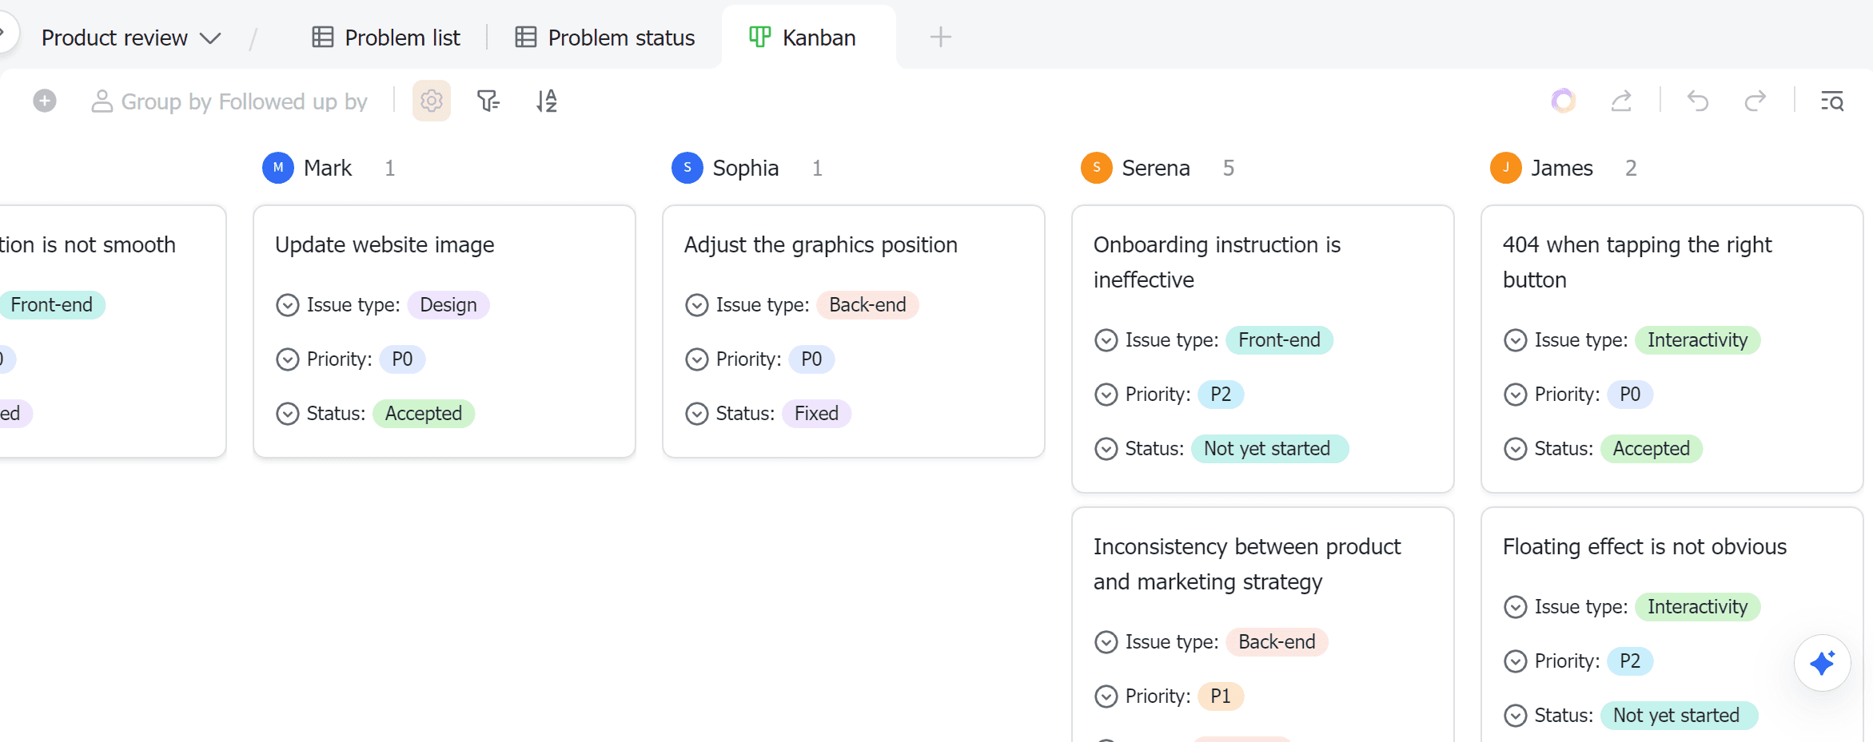Expand Priority field on Onboarding instruction card
Image resolution: width=1873 pixels, height=742 pixels.
coord(1106,395)
